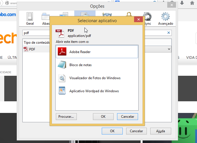Click the Visualizador de Fotos do Windows label

95,78
